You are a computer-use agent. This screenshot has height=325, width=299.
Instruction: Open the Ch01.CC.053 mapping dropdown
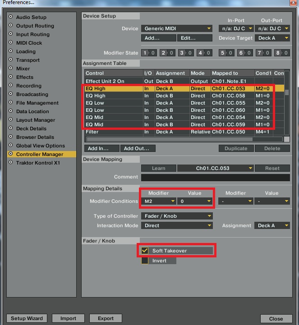point(216,168)
